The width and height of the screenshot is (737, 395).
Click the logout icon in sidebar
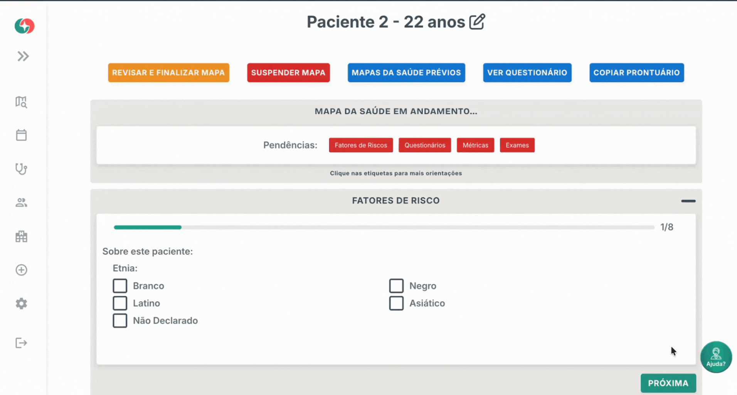coord(21,343)
